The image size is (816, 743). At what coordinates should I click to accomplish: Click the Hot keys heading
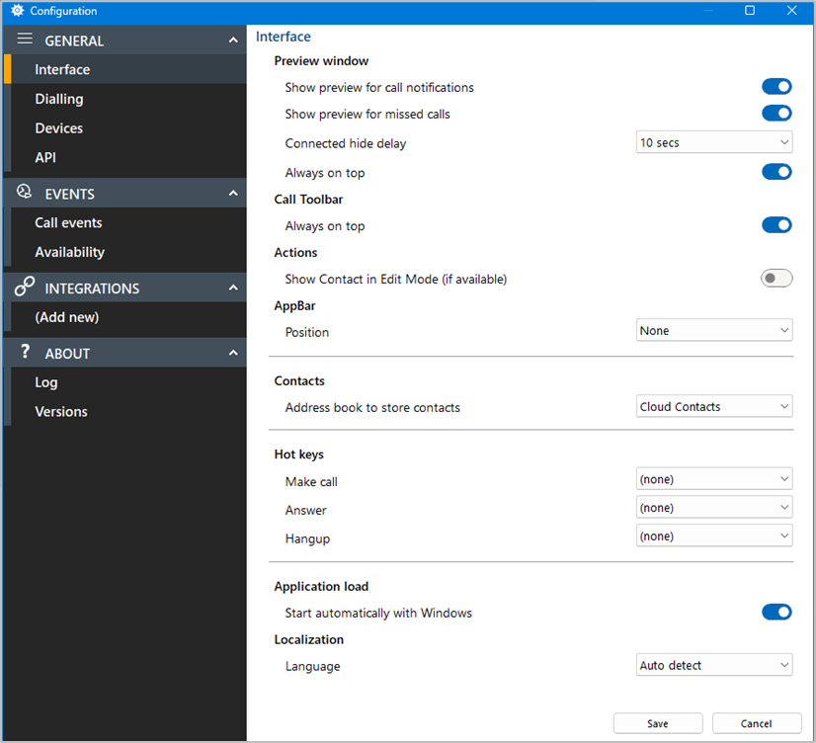pos(298,454)
